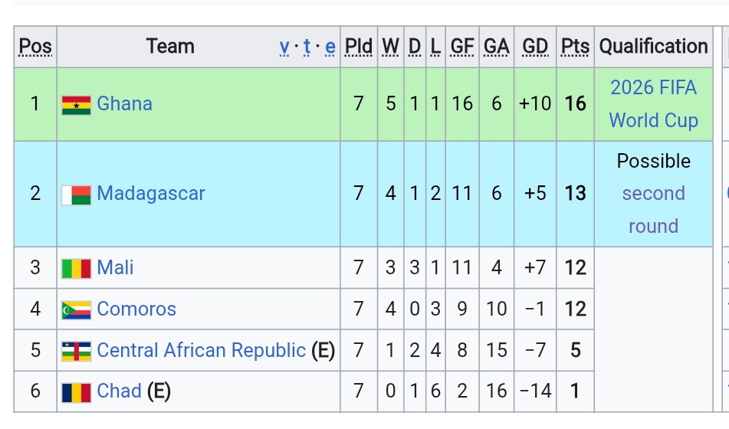Image resolution: width=729 pixels, height=429 pixels.
Task: Open the Mali team link
Action: tap(115, 267)
